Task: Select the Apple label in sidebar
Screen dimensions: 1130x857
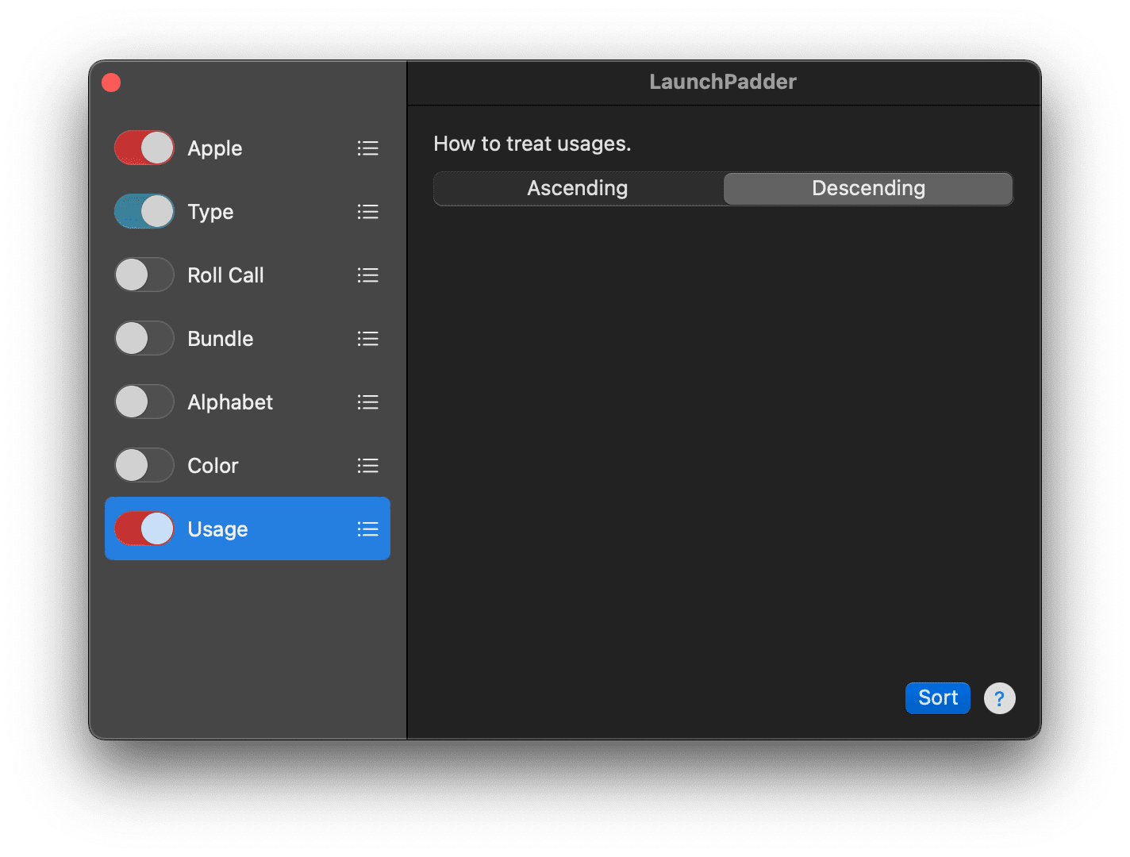Action: coord(215,148)
